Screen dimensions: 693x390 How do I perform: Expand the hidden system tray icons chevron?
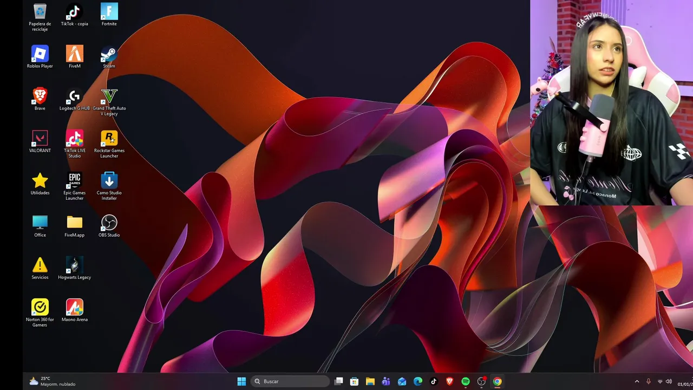pyautogui.click(x=637, y=381)
